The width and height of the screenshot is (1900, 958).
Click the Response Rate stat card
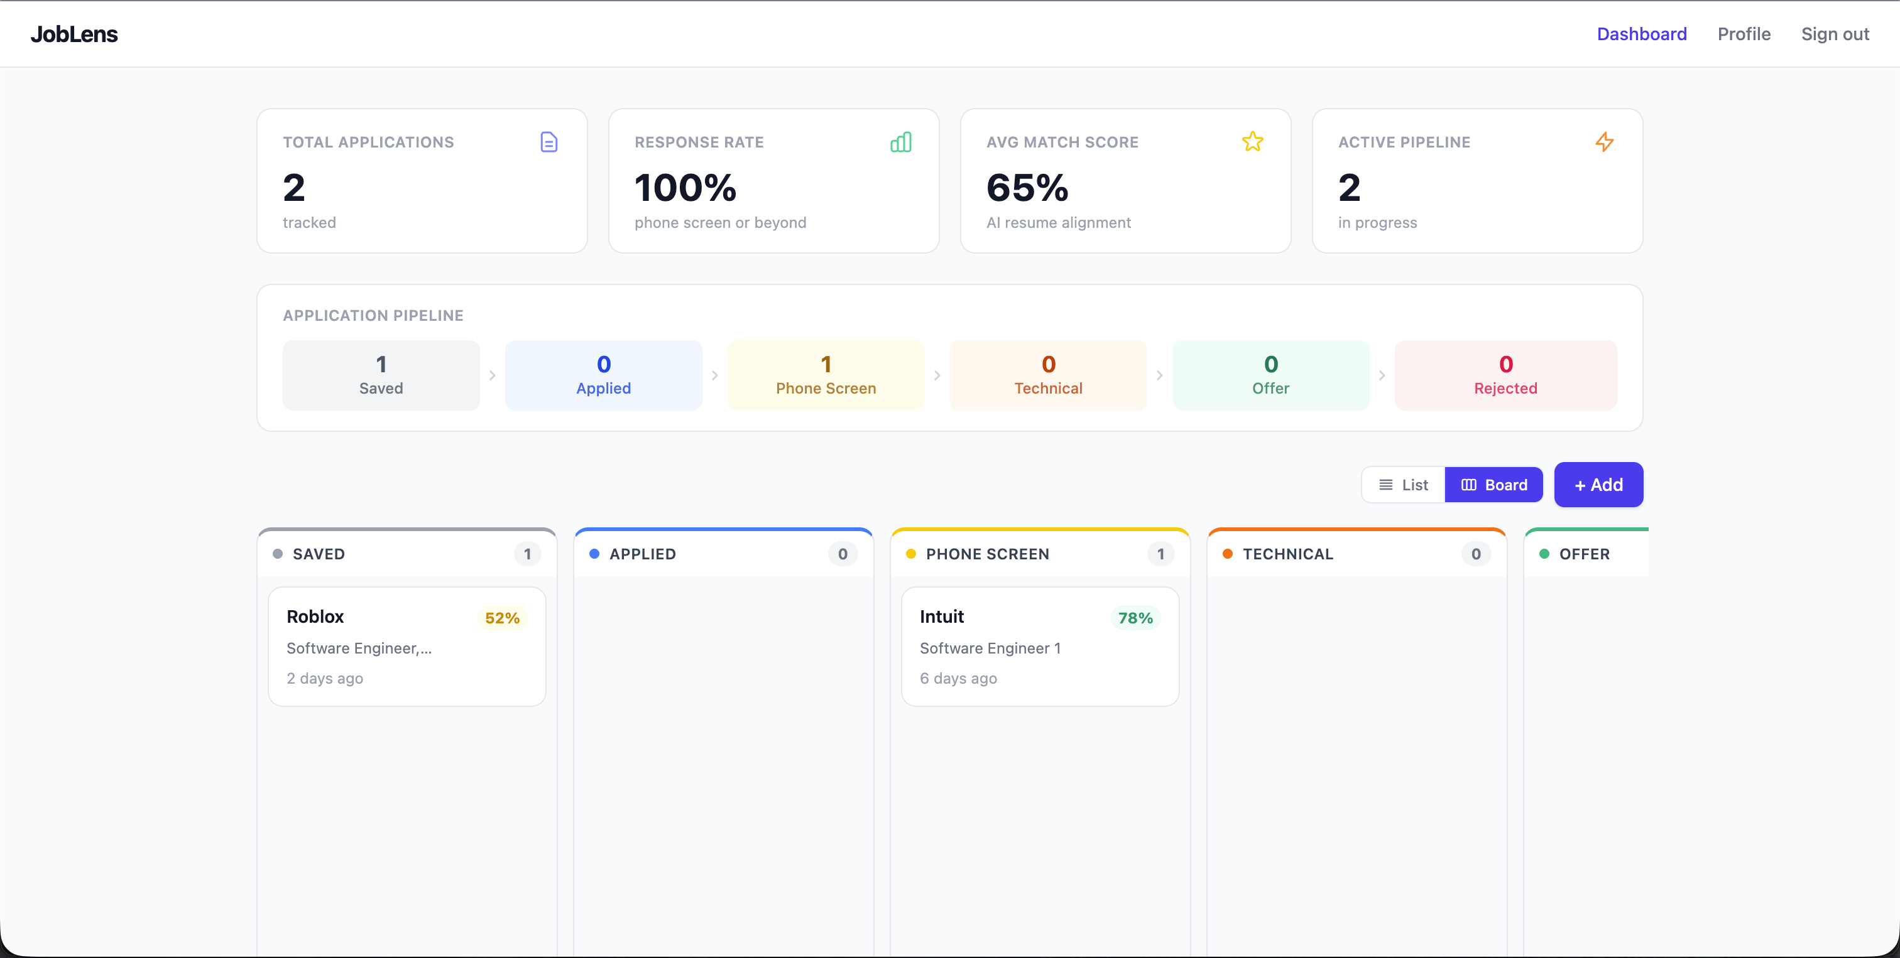(773, 181)
